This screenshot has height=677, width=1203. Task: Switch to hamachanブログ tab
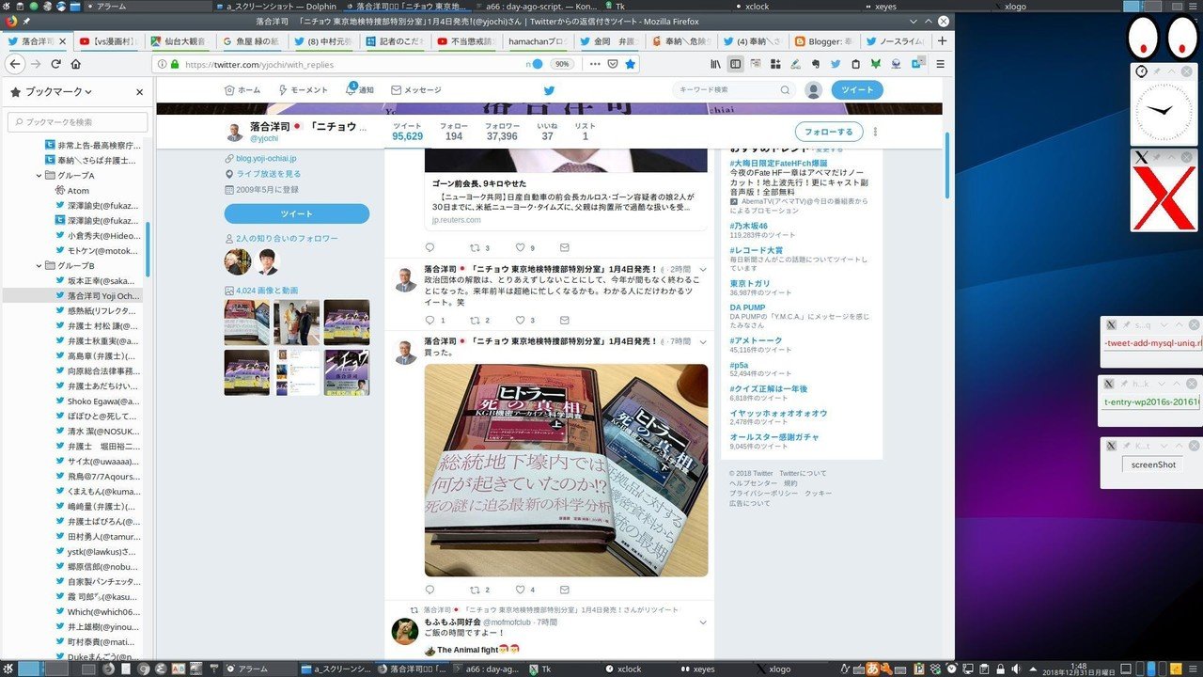(x=537, y=41)
